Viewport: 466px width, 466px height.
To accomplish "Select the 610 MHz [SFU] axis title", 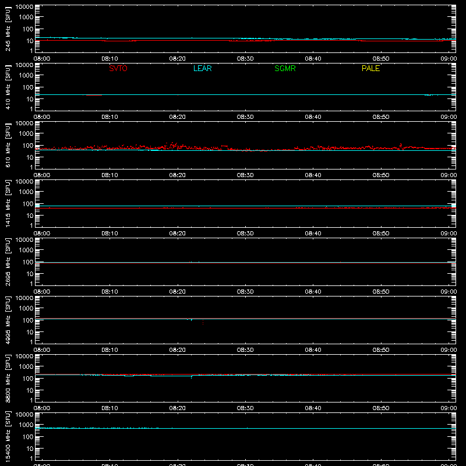I will pos(8,145).
